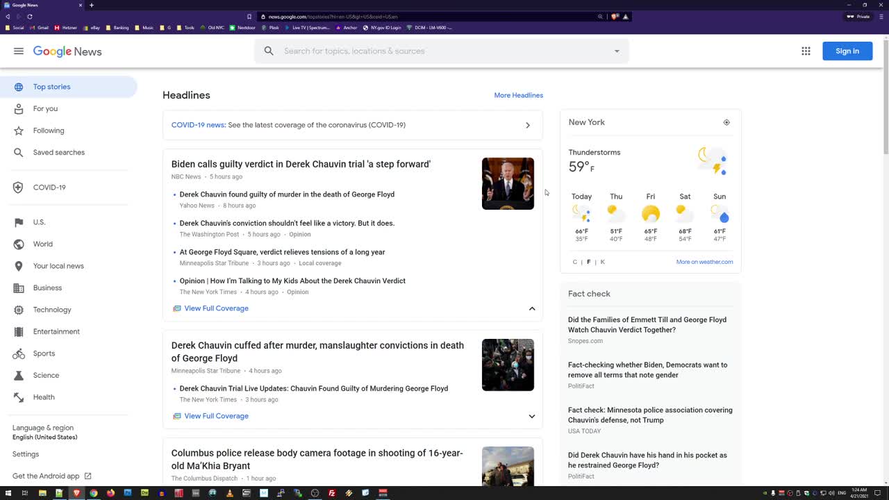Screen dimensions: 889x500
Task: Launch VLC from the taskbar
Action: [230, 493]
